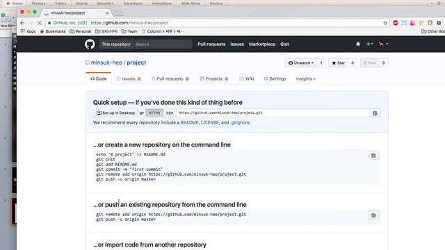Click the watchers count 1
This screenshot has height=250, width=445.
pyautogui.click(x=321, y=63)
